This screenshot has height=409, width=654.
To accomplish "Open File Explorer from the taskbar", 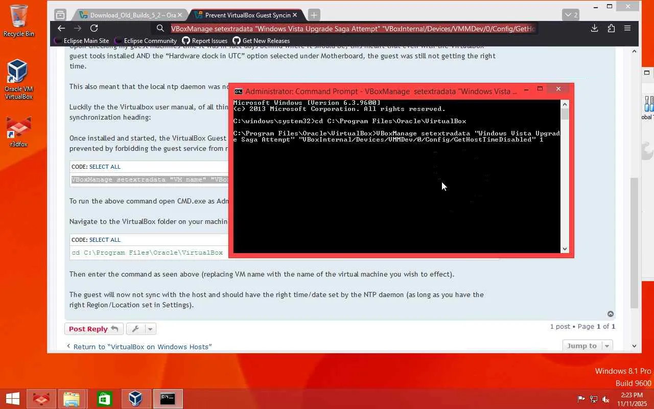I will [72, 399].
